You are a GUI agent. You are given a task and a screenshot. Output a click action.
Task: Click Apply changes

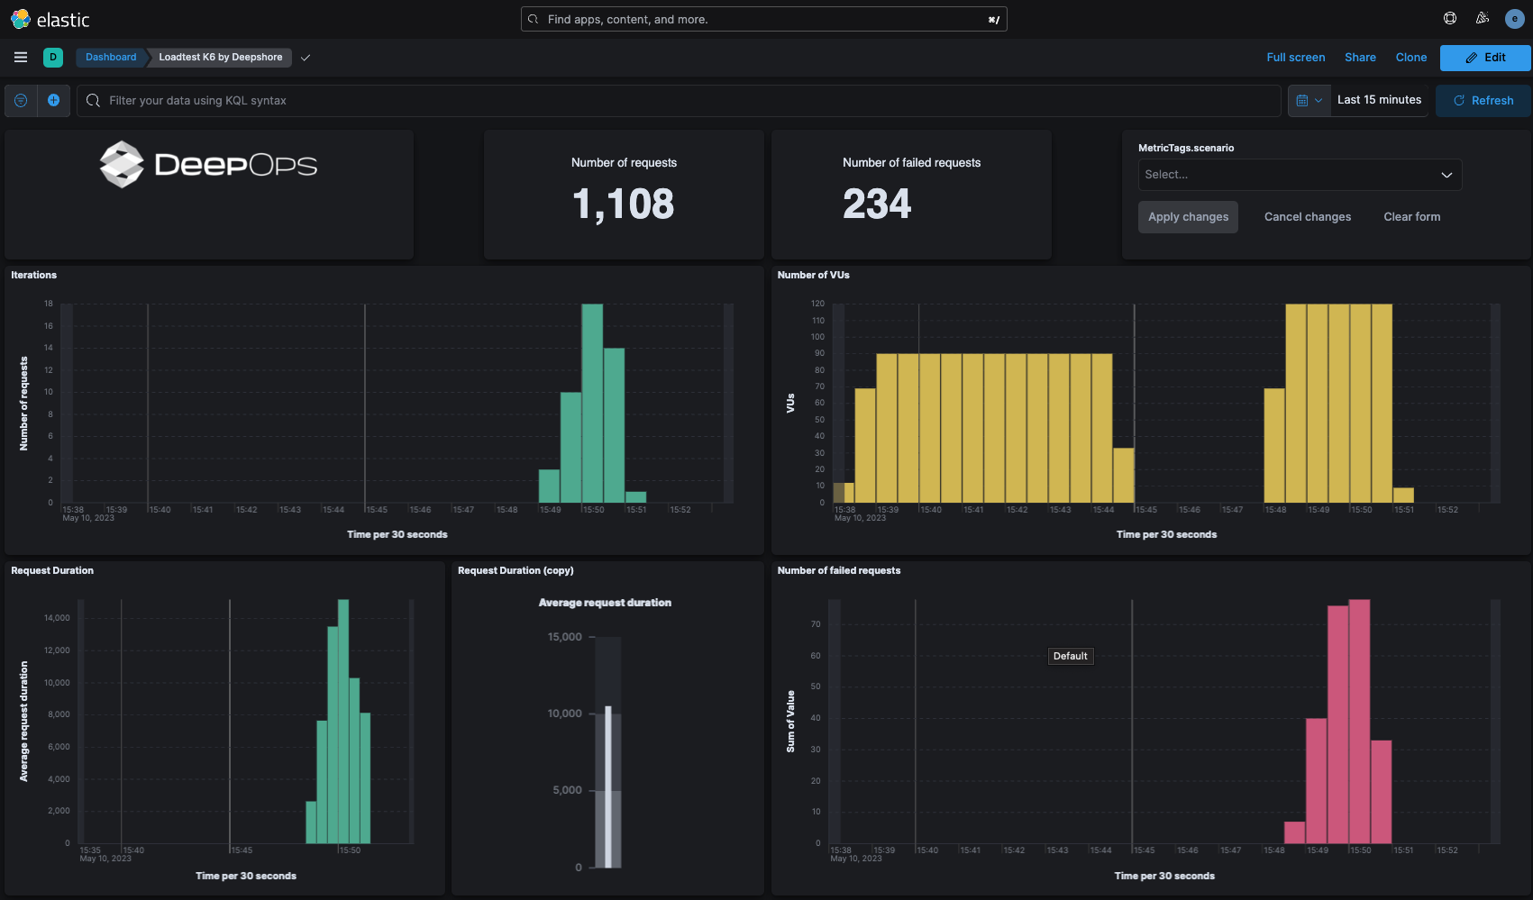pos(1188,217)
